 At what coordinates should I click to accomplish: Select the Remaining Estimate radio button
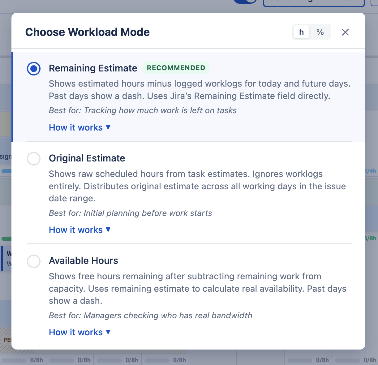coord(34,69)
